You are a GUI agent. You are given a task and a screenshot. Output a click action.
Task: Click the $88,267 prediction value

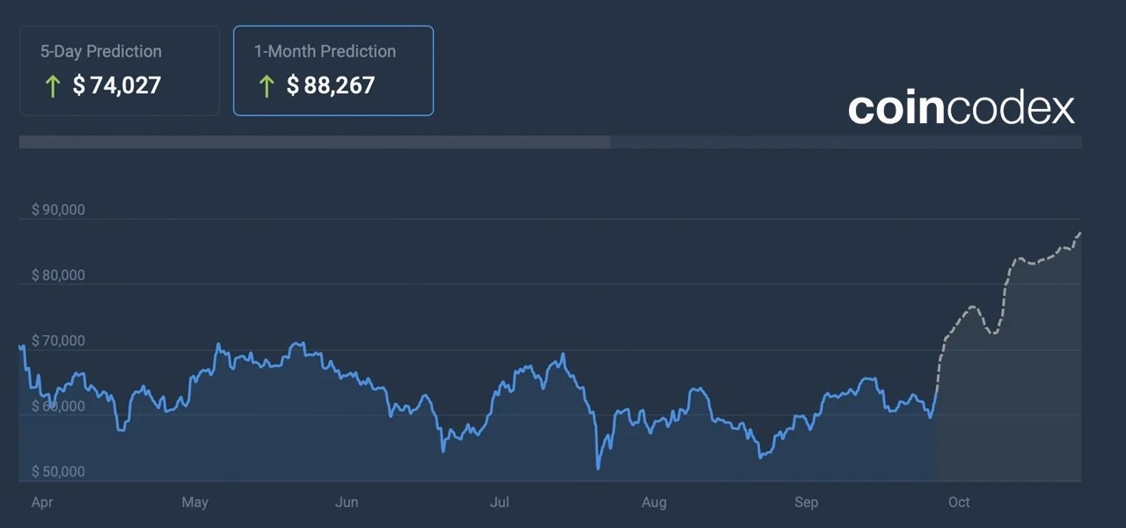click(331, 85)
